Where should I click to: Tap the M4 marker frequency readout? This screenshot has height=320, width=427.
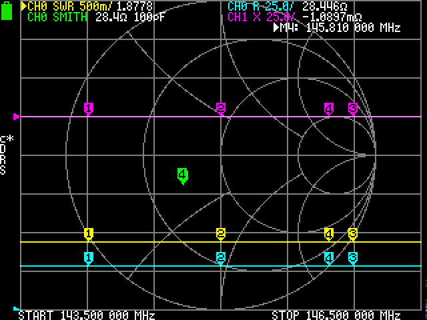tap(337, 28)
